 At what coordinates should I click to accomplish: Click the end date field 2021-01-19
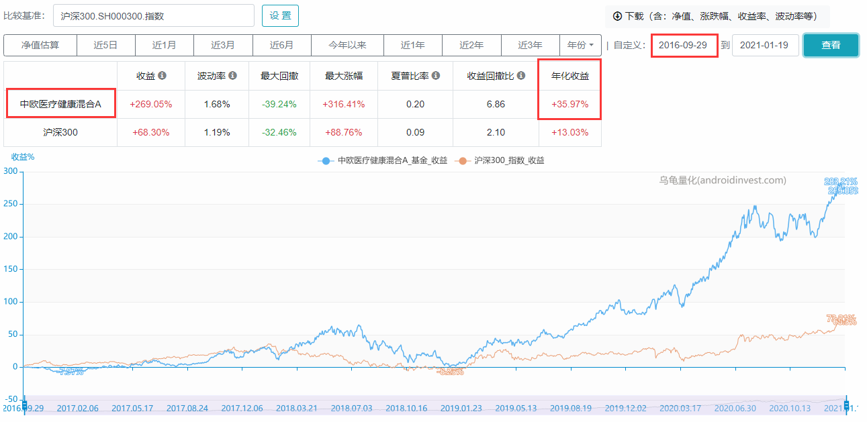(x=765, y=45)
